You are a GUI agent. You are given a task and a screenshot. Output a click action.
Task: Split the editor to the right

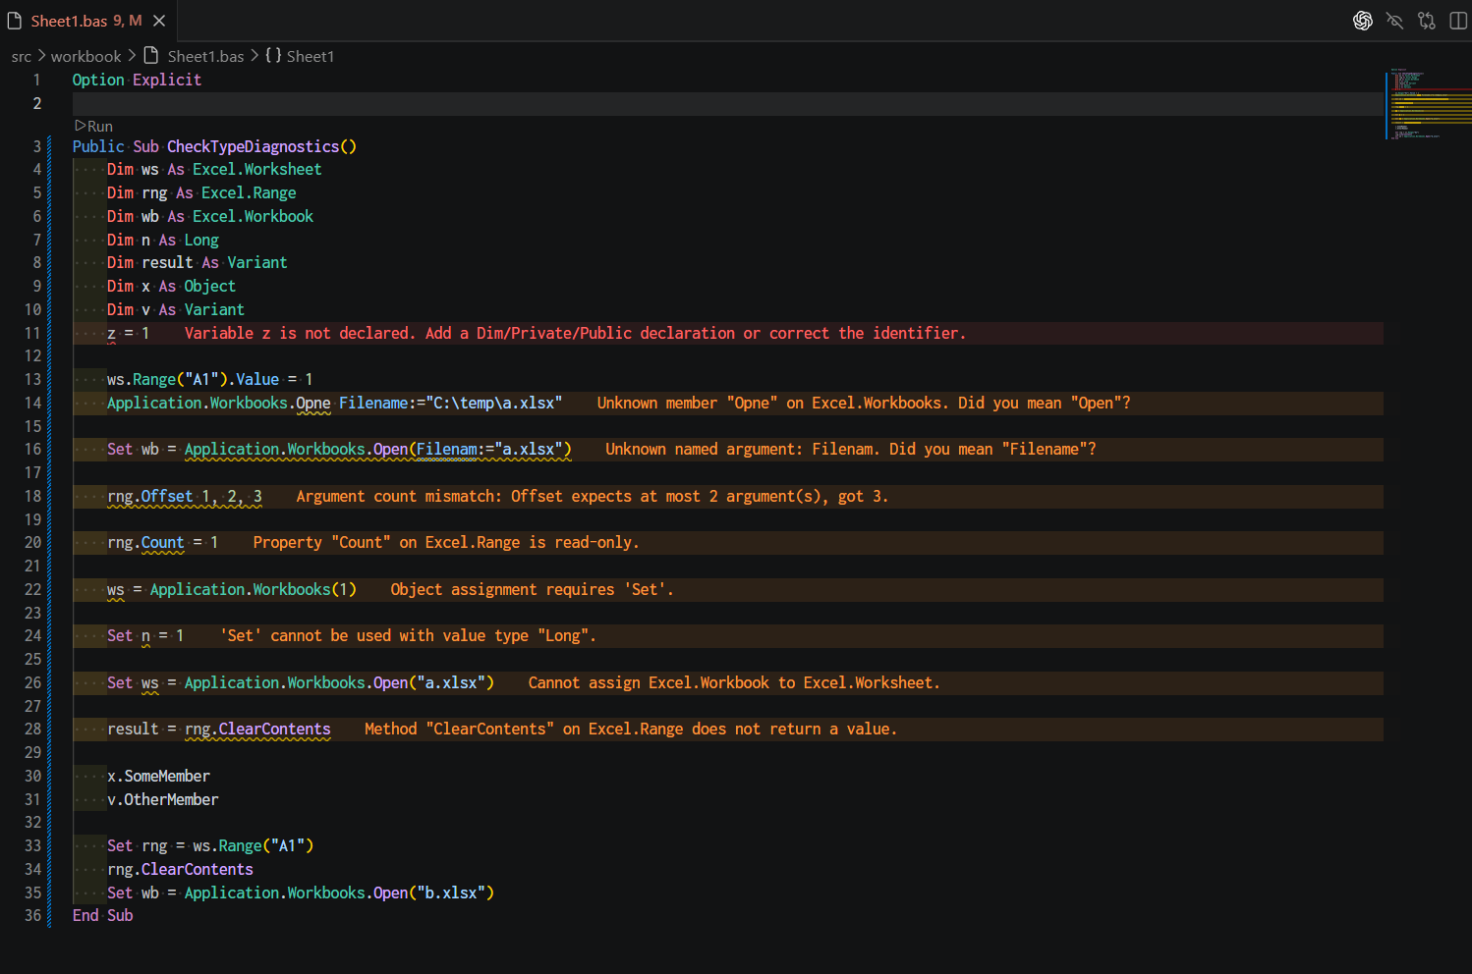click(x=1458, y=21)
